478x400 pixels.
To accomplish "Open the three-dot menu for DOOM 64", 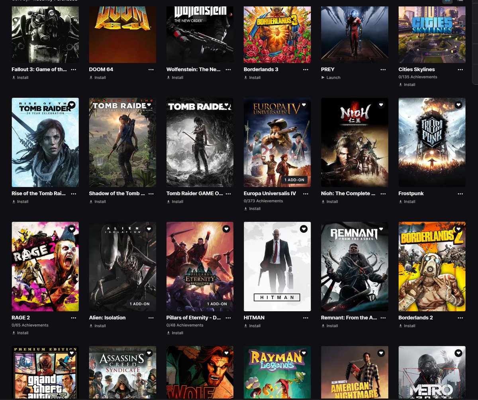I will (151, 69).
